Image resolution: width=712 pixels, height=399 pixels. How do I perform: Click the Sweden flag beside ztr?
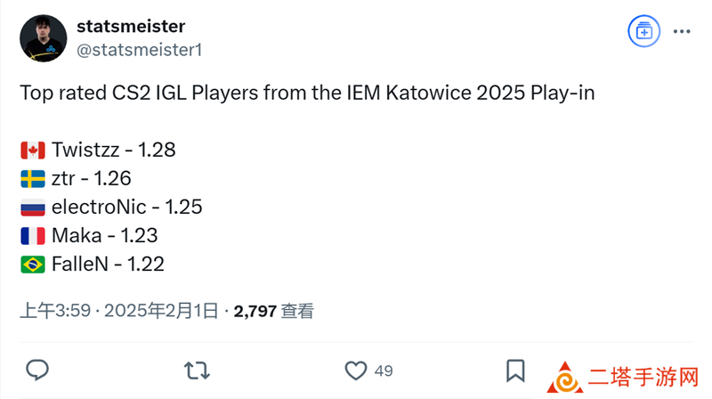pos(33,179)
